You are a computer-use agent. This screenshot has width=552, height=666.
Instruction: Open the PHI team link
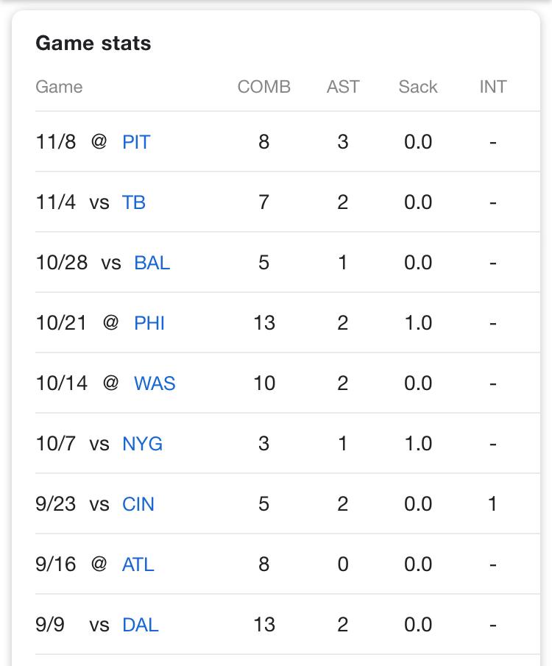click(149, 323)
